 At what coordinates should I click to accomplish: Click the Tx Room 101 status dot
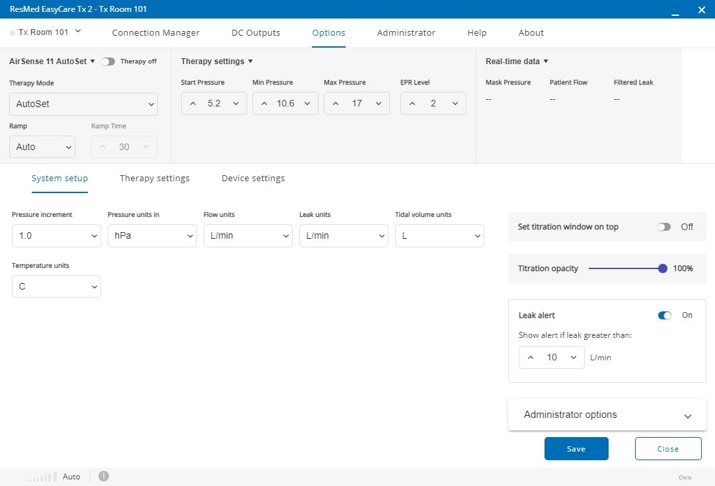coord(13,33)
